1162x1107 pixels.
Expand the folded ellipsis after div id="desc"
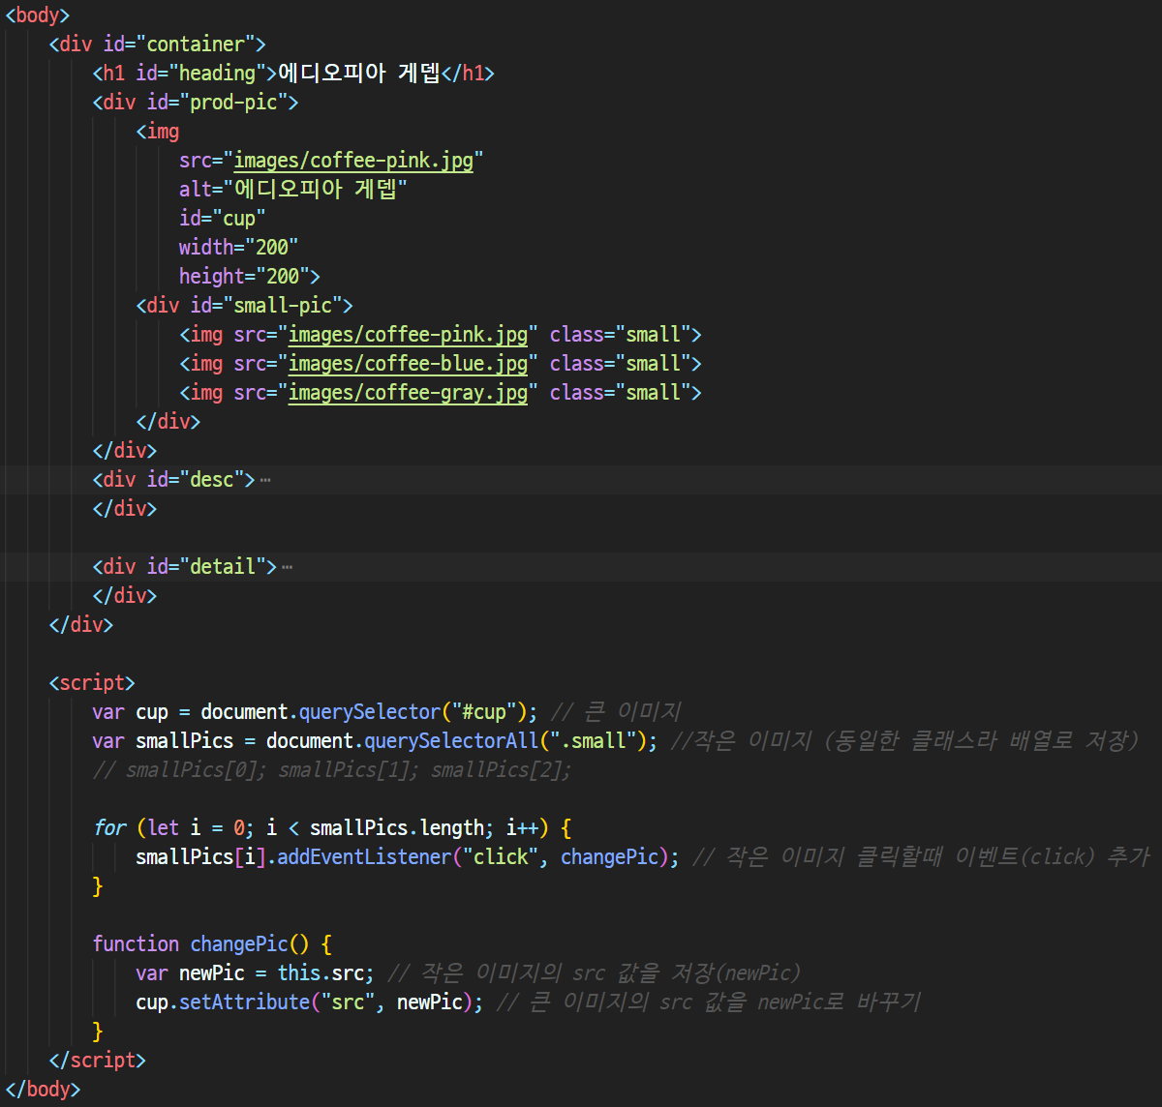pos(265,480)
